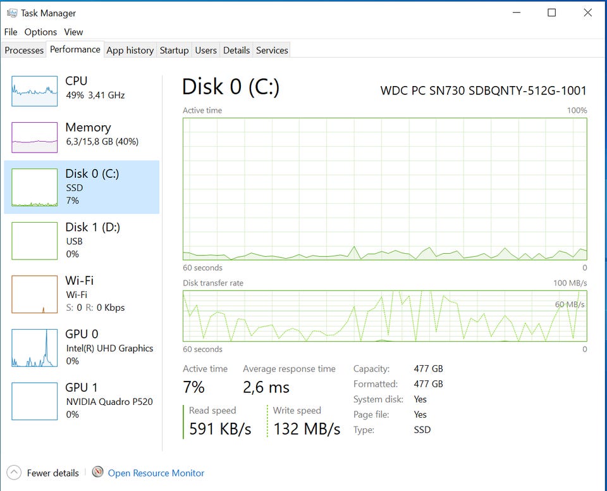Select the Disk 0 (C:) graph thumbnail
The image size is (607, 491).
click(x=34, y=187)
